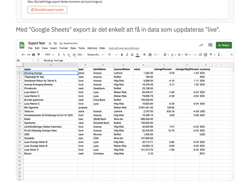Open the text color picker

[x=138, y=55]
